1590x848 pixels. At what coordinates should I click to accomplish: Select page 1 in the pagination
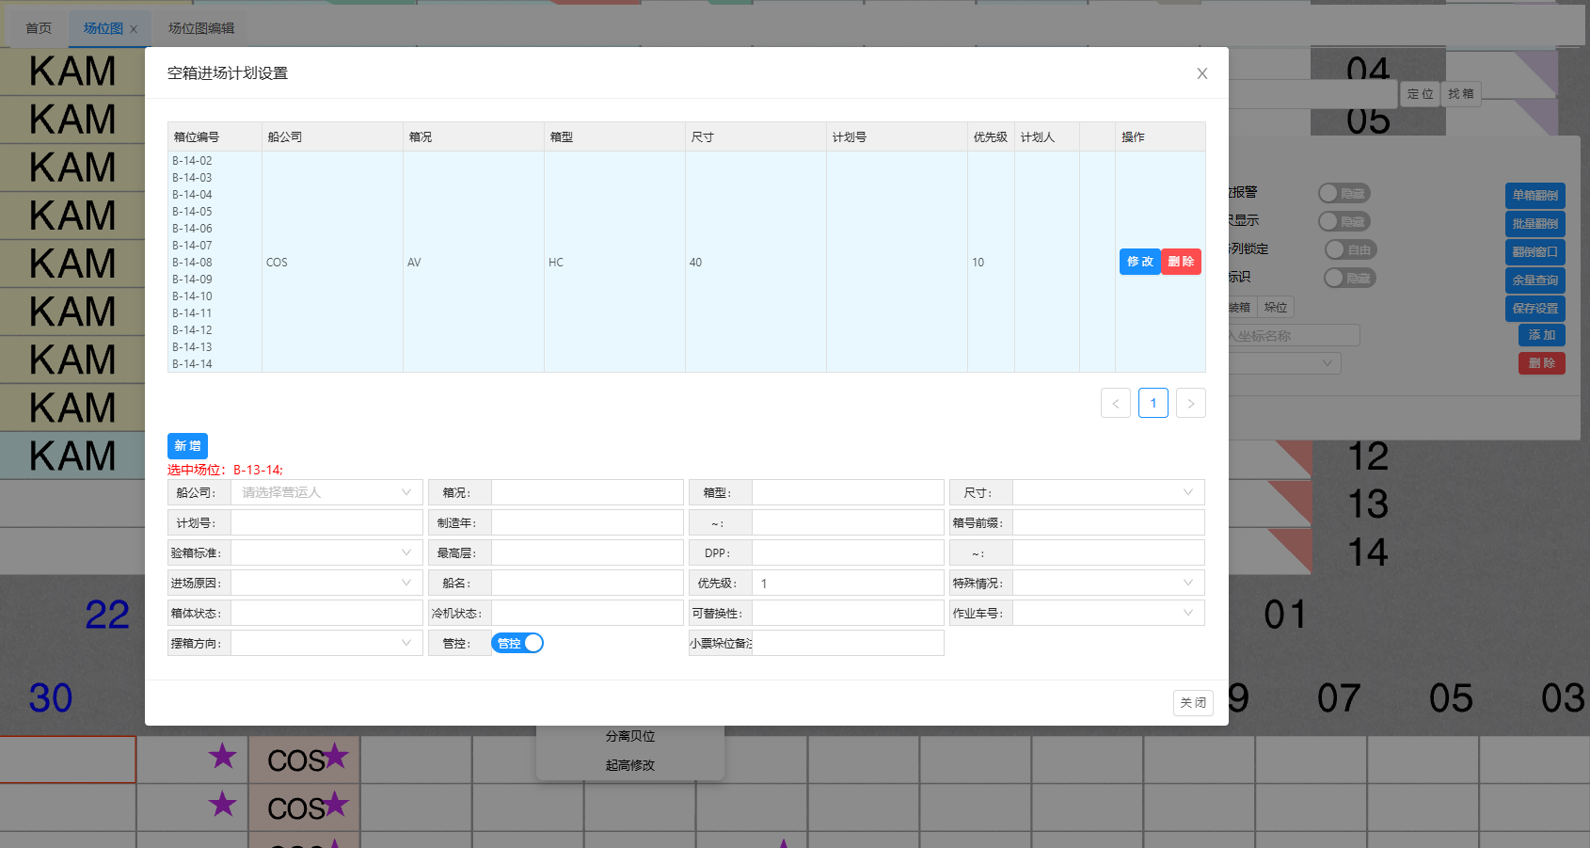1153,403
